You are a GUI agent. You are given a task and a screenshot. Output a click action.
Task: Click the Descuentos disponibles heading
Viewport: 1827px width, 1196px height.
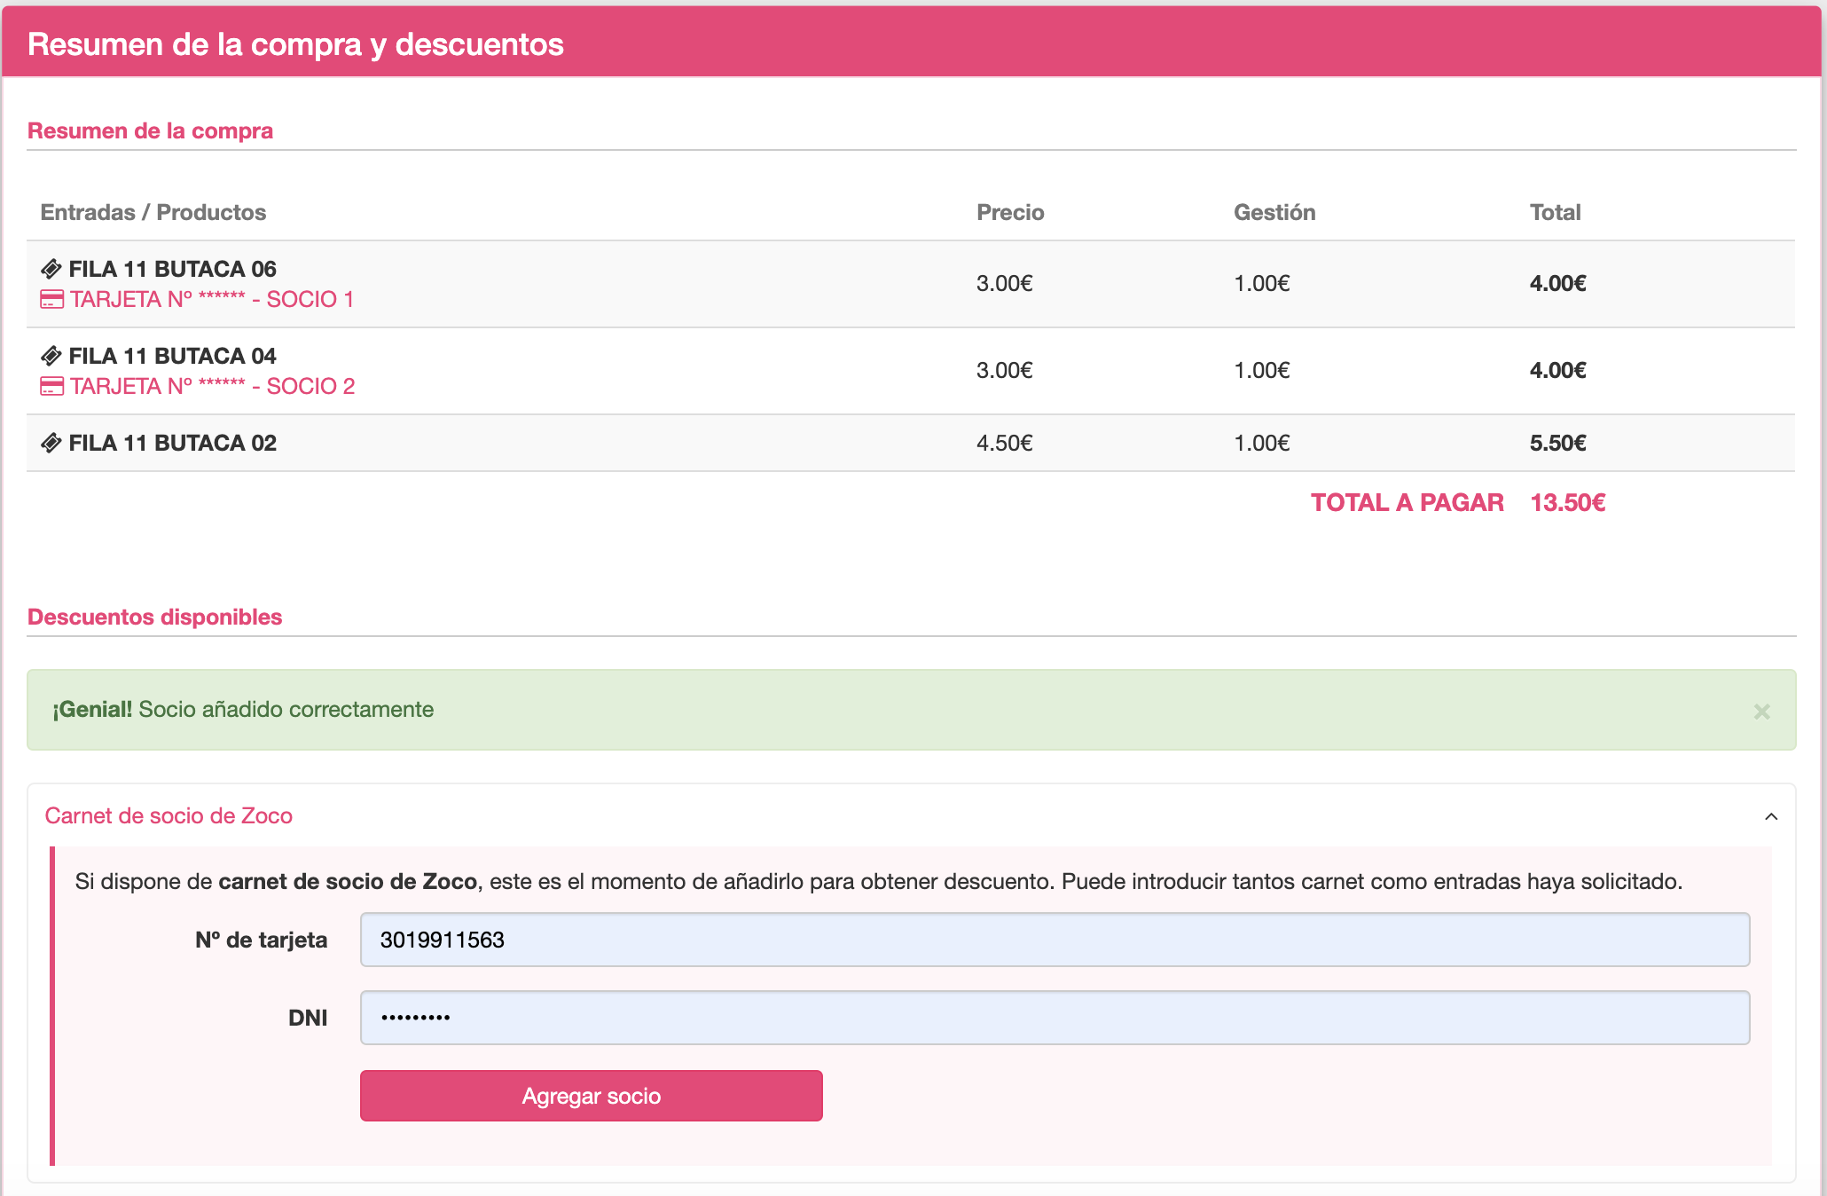click(x=155, y=618)
